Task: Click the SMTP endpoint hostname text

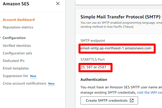Action: coord(116,48)
